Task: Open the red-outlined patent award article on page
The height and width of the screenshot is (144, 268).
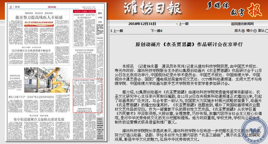Action: (88, 95)
